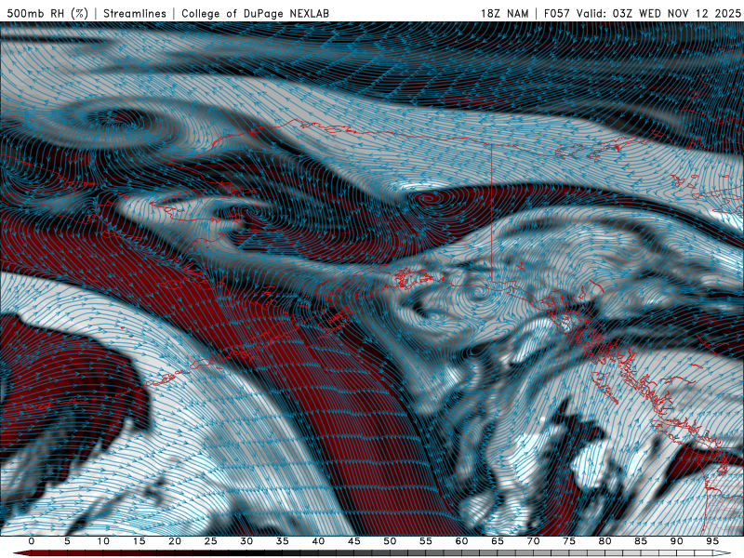Screen dimensions: 744x558
Task: Click the colorbar label "35"
Action: [x=283, y=541]
